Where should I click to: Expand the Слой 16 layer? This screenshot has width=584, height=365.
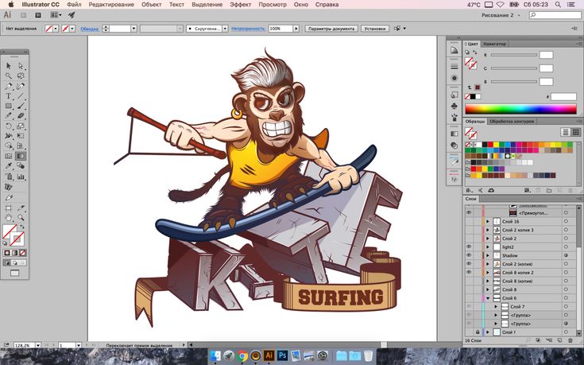(488, 221)
